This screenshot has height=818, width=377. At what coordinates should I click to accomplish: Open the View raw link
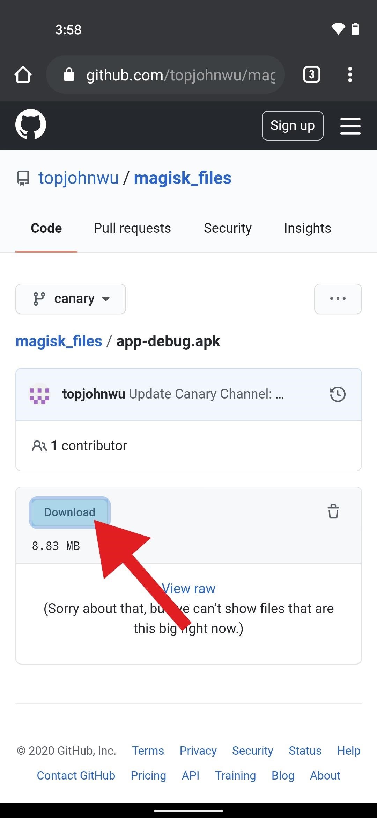[188, 589]
